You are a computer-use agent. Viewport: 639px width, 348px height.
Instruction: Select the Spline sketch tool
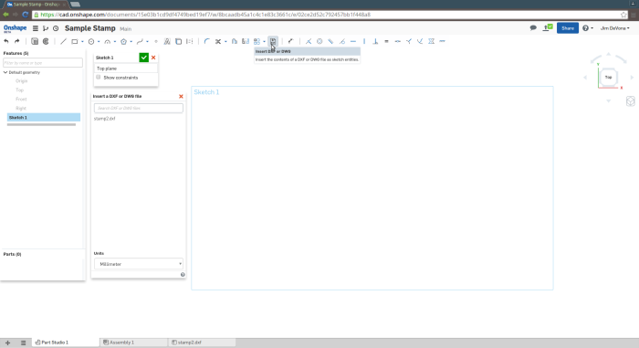(140, 41)
